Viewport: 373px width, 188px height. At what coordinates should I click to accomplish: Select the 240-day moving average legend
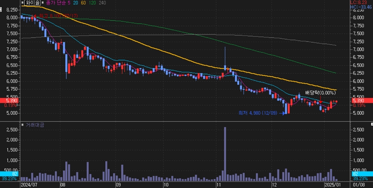pyautogui.click(x=102, y=3)
